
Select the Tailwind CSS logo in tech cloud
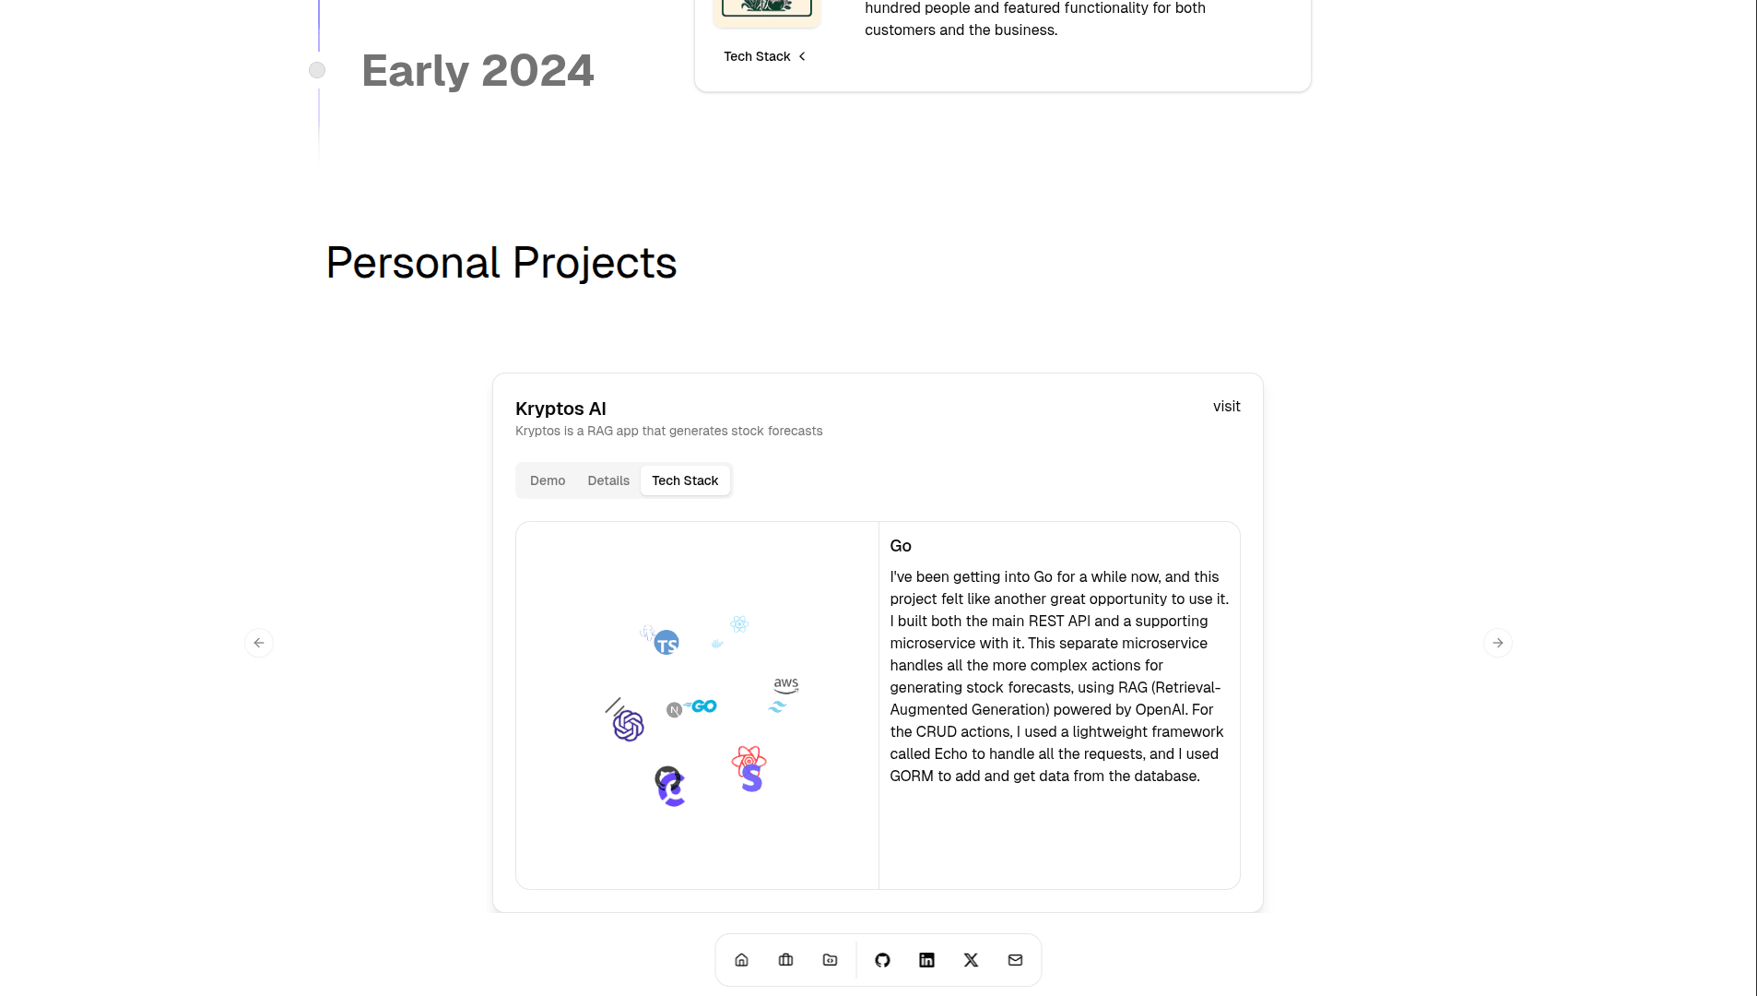(x=777, y=707)
